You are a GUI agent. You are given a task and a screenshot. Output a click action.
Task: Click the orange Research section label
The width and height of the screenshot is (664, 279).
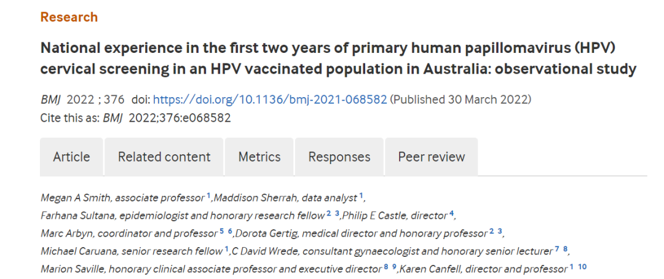pos(69,17)
